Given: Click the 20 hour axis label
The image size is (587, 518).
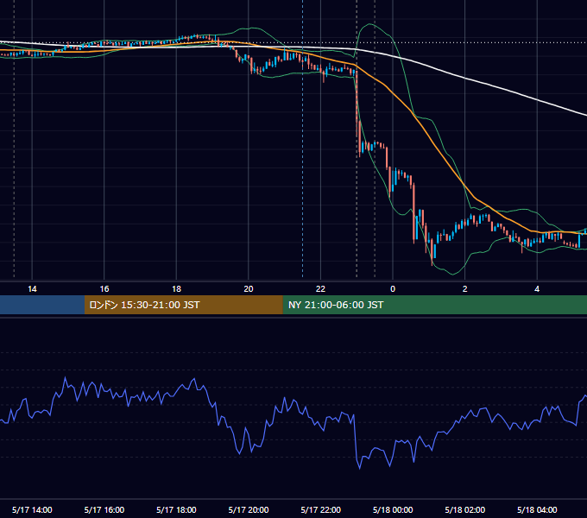Looking at the screenshot, I should pyautogui.click(x=249, y=289).
